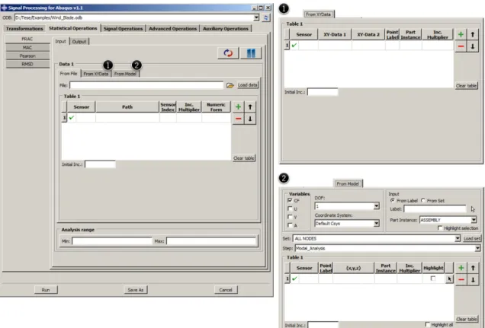Click down arrow in From XYData panel table
Viewport: 485px width, 328px height.
[x=473, y=46]
